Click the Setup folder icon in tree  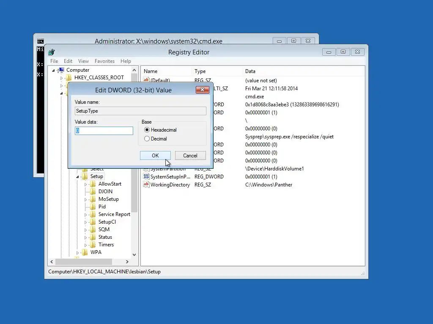click(x=85, y=176)
